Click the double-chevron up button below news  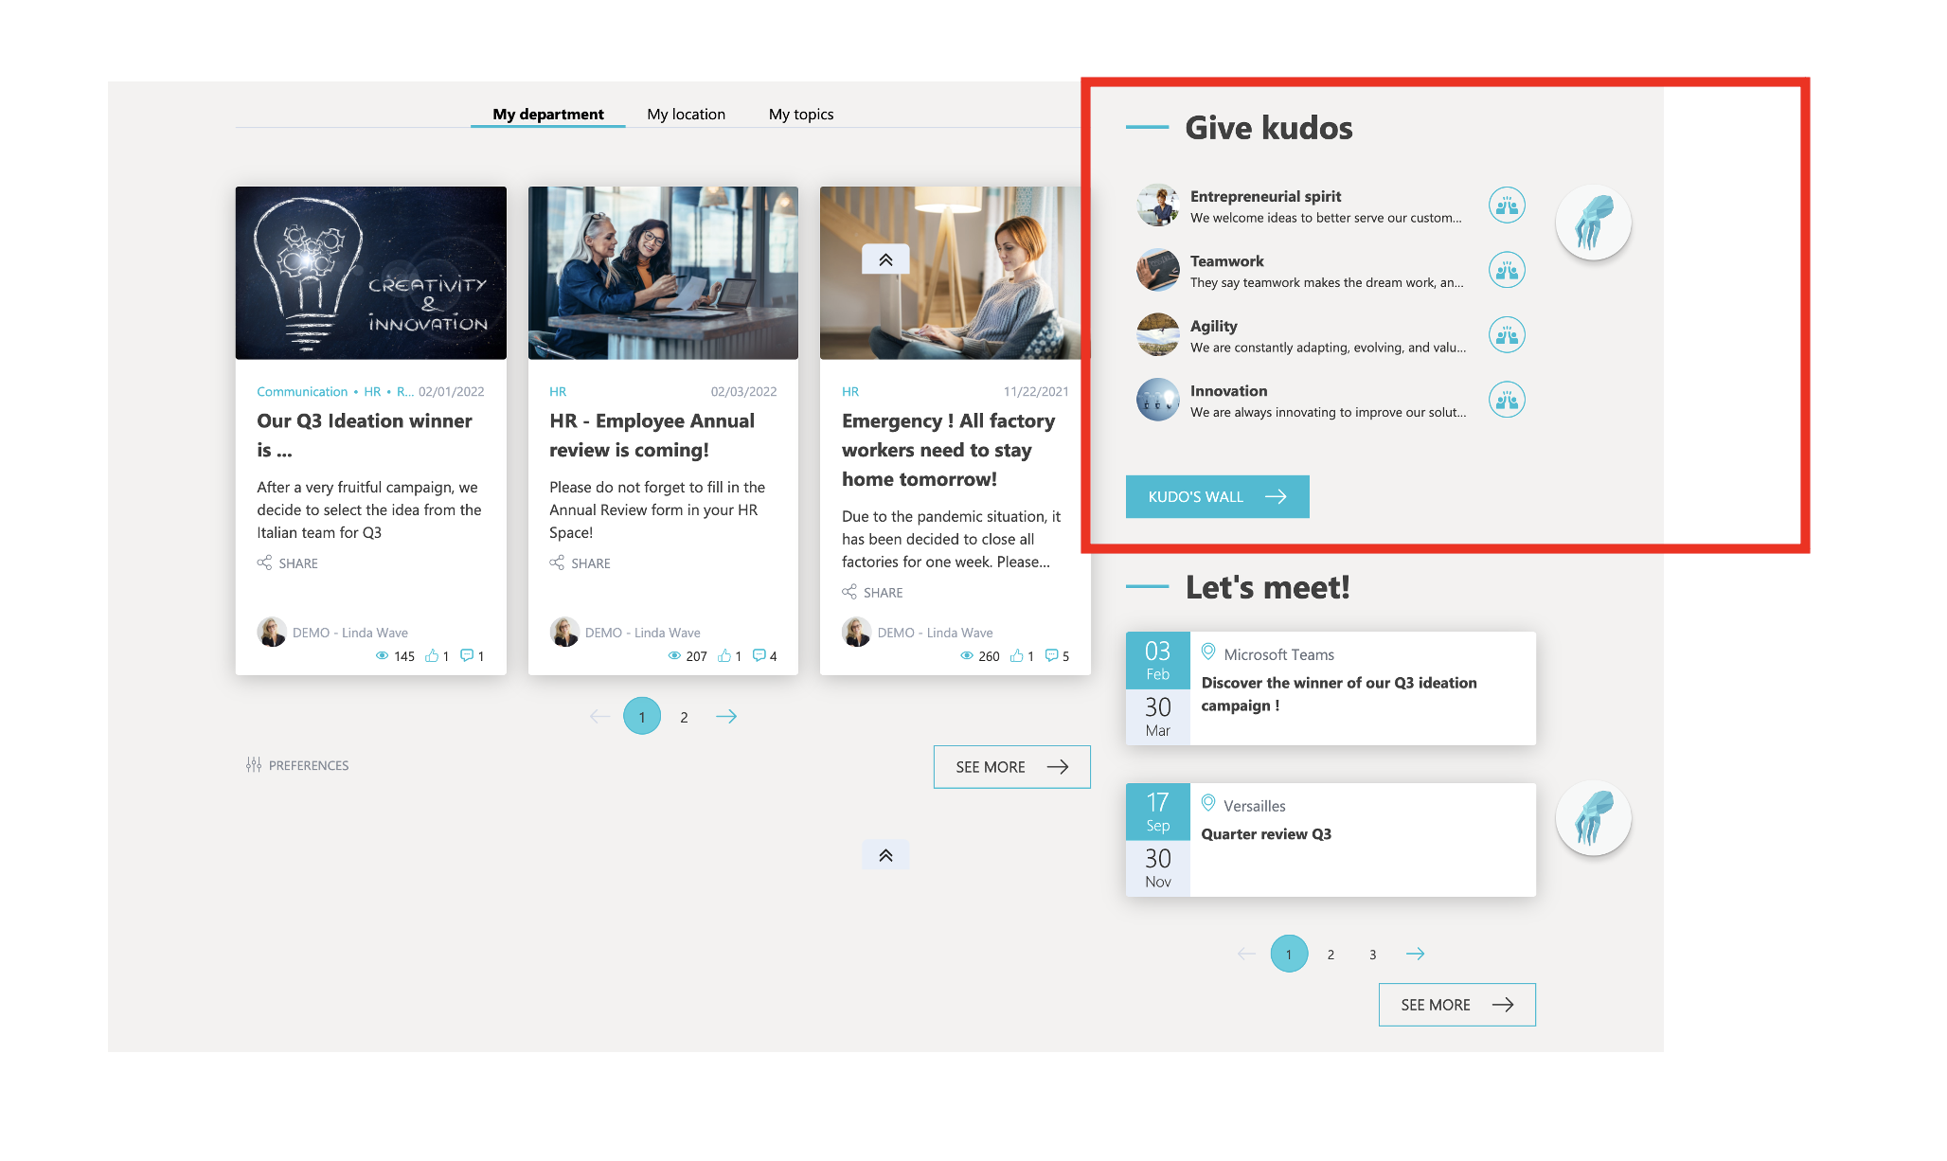pos(885,855)
